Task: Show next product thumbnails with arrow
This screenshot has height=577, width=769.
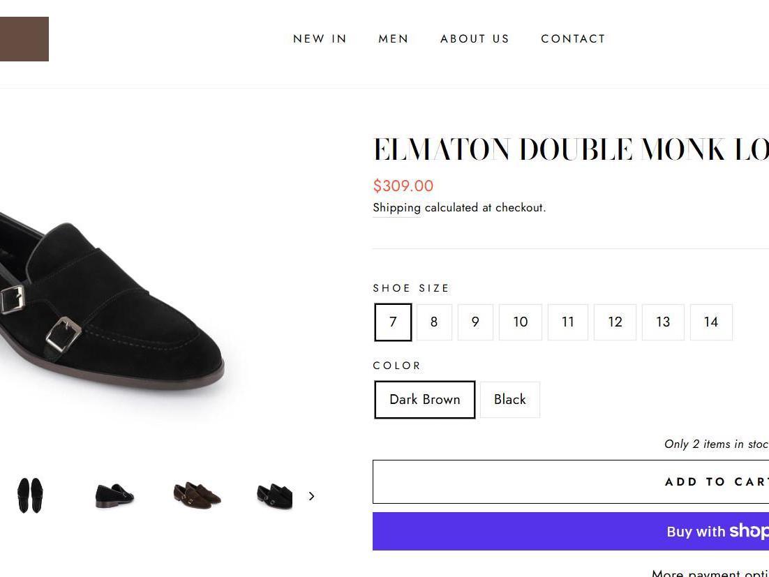Action: (x=312, y=496)
